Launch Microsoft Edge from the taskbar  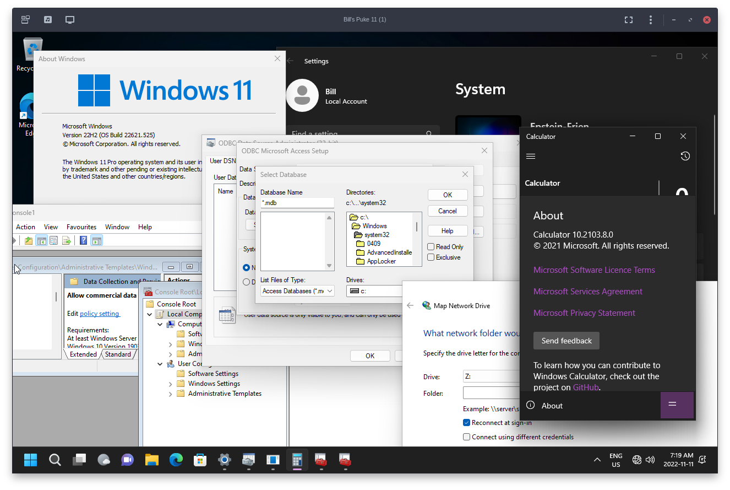[176, 459]
